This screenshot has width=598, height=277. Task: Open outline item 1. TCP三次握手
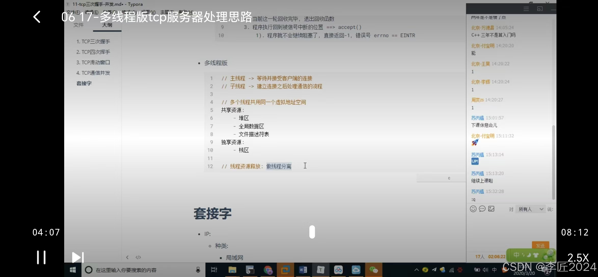point(93,41)
